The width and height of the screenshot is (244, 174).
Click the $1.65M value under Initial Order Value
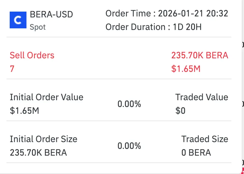[25, 111]
